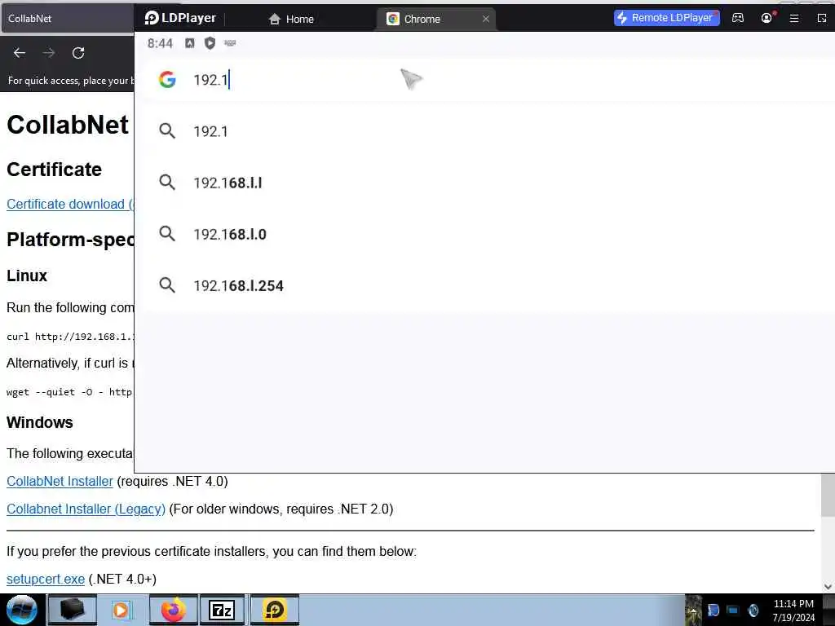
Task: Open the Certificate download link
Action: pyautogui.click(x=70, y=205)
